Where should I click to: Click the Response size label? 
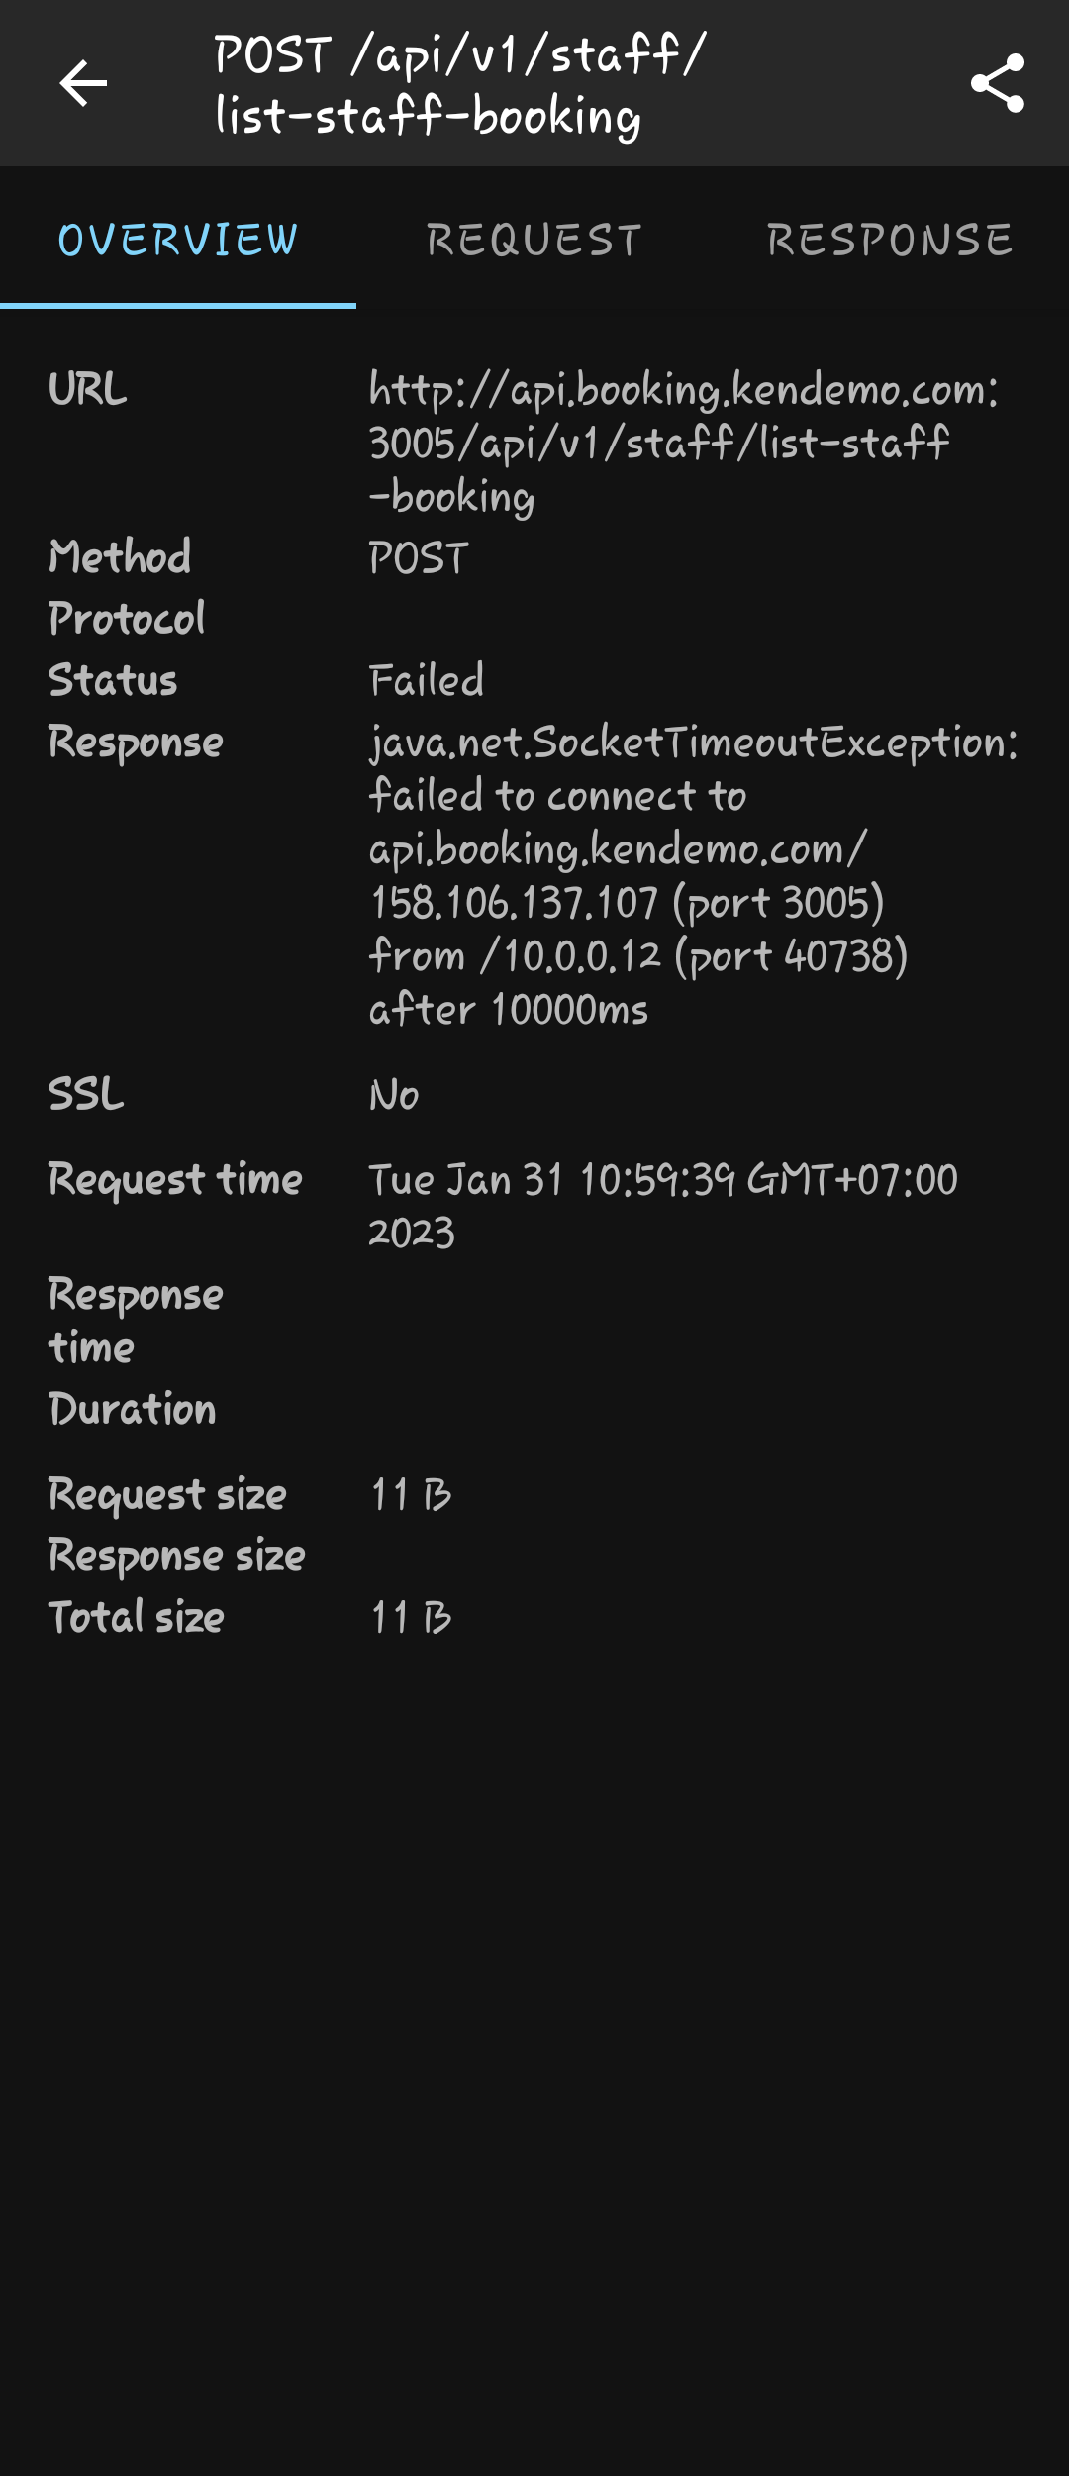tap(176, 1556)
